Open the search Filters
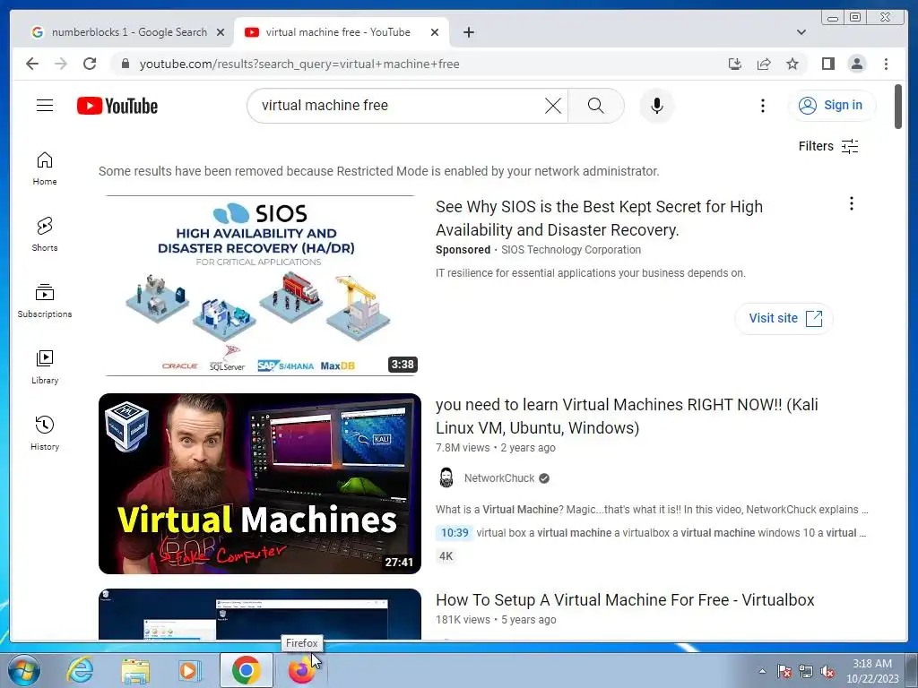 (828, 146)
